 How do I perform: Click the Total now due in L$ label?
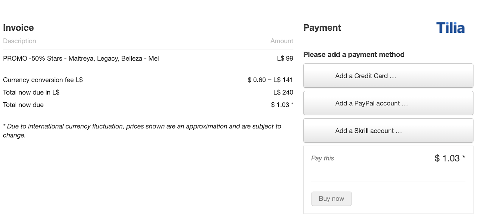31,92
